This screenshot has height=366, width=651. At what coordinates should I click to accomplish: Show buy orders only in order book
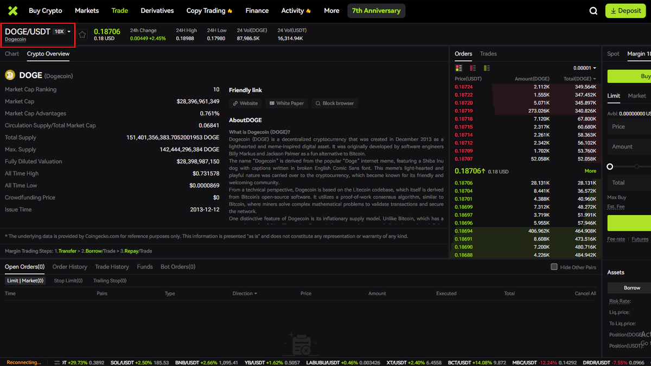point(487,68)
